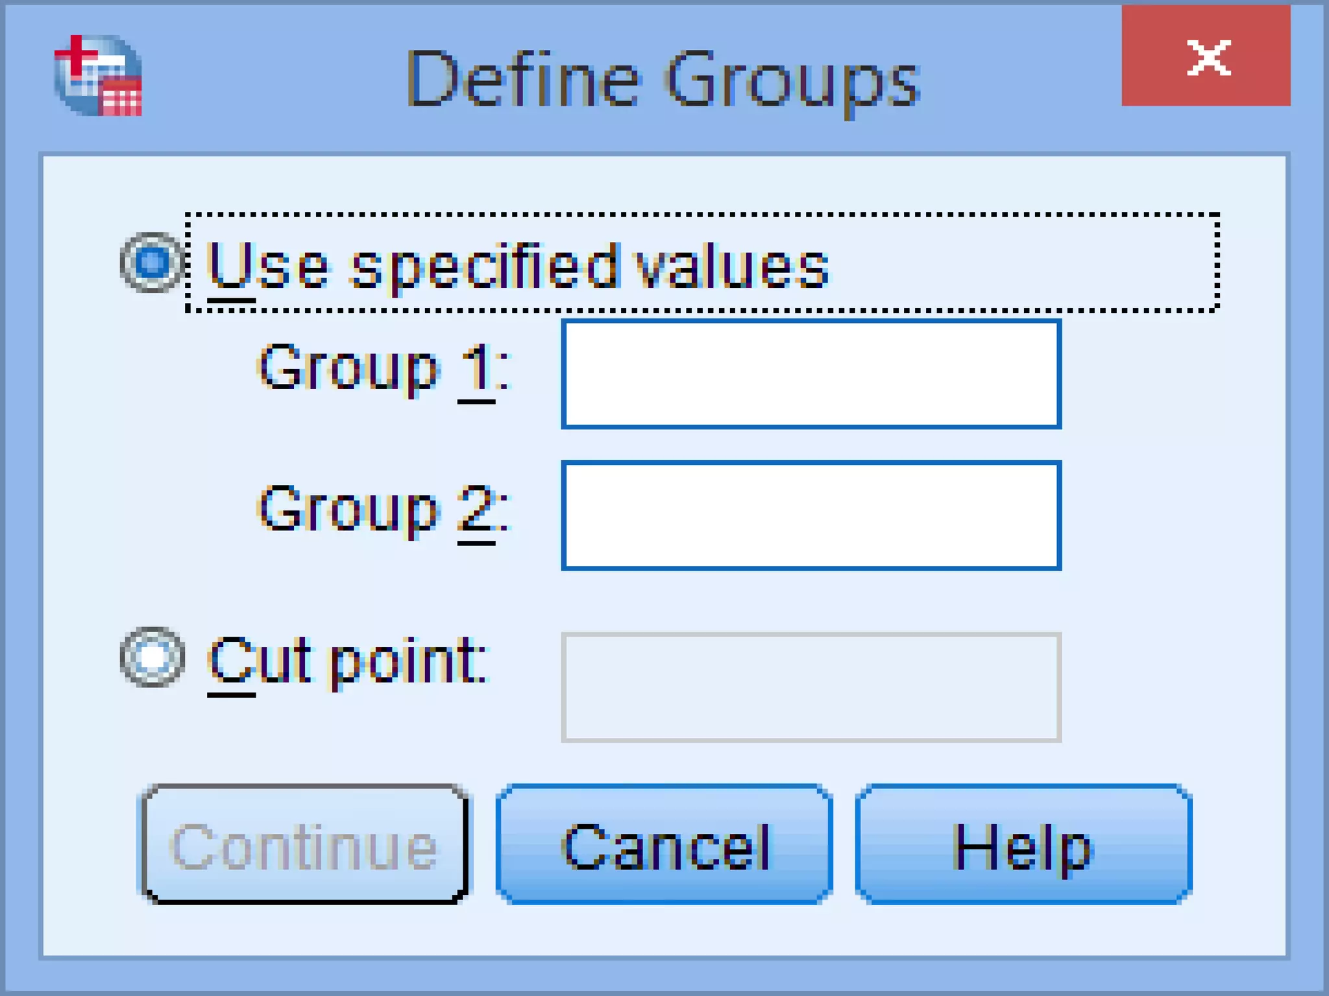Click the Use specified values label text
The width and height of the screenshot is (1329, 996).
(x=517, y=266)
